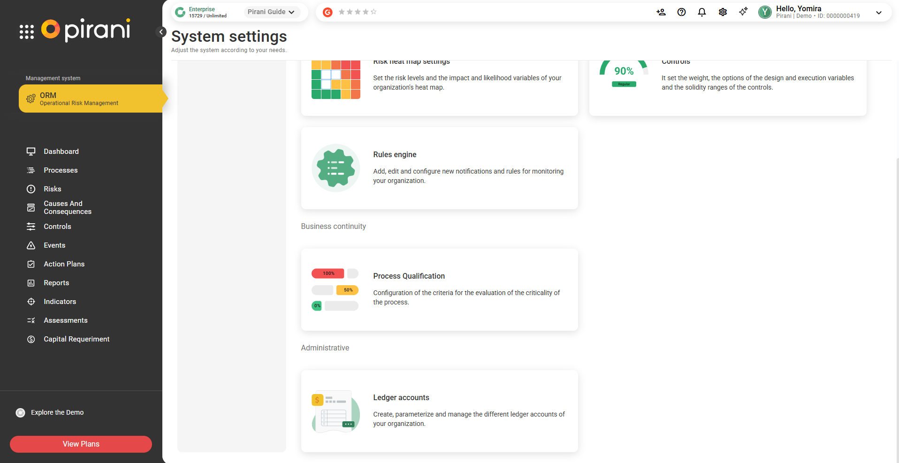Open the help question mark icon
This screenshot has width=899, height=463.
pyautogui.click(x=681, y=12)
